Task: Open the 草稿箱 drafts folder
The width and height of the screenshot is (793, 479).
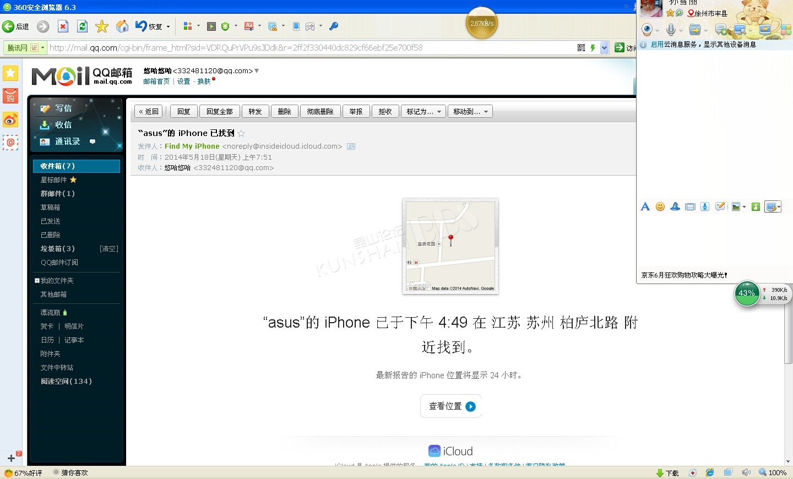Action: click(50, 207)
